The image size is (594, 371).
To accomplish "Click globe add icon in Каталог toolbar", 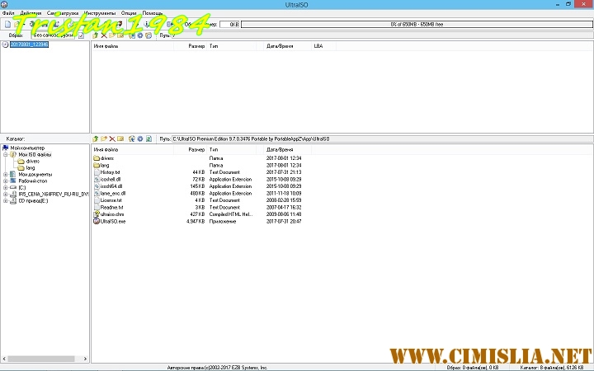I will click(132, 139).
